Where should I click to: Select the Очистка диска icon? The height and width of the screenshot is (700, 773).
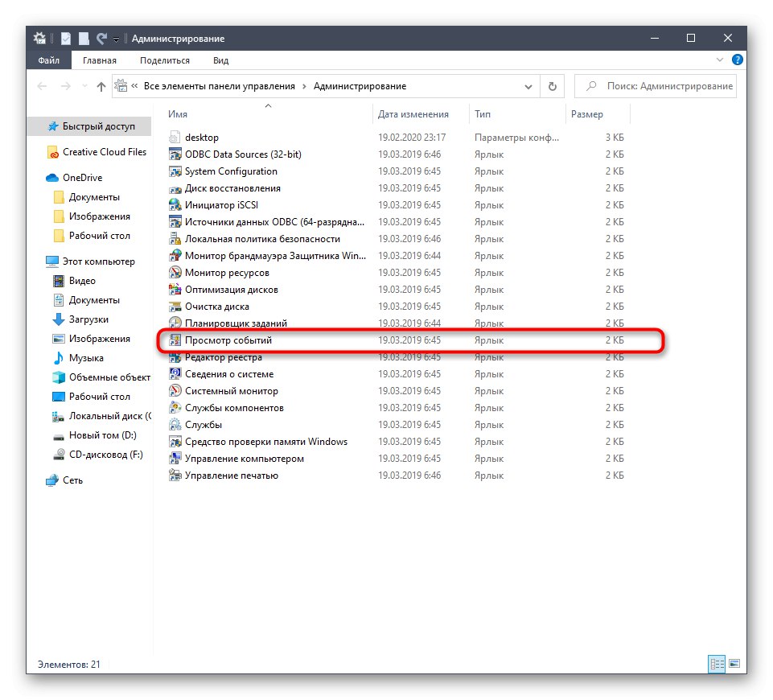click(x=175, y=307)
